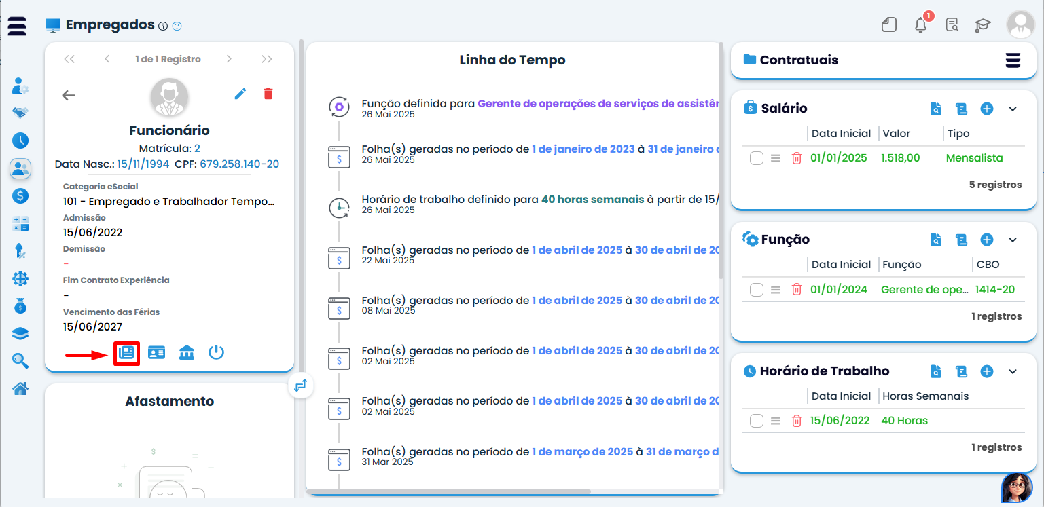Open the dollar coin icon in the sidebar

pyautogui.click(x=20, y=196)
